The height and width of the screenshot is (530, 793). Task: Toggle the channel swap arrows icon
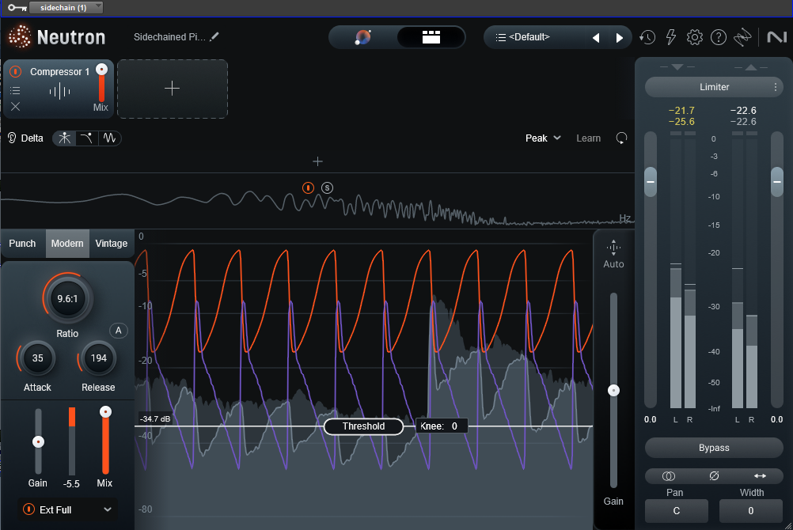tap(760, 476)
